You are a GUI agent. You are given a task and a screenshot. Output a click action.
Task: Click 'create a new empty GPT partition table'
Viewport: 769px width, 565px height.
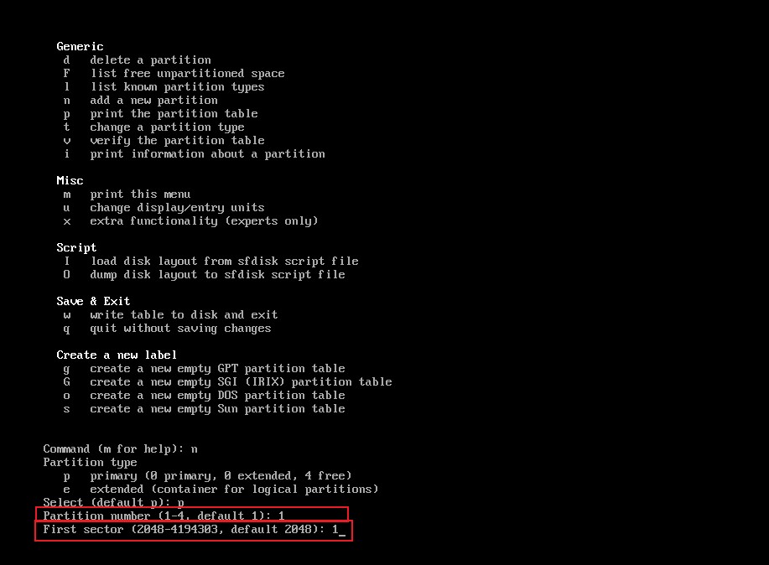click(217, 369)
